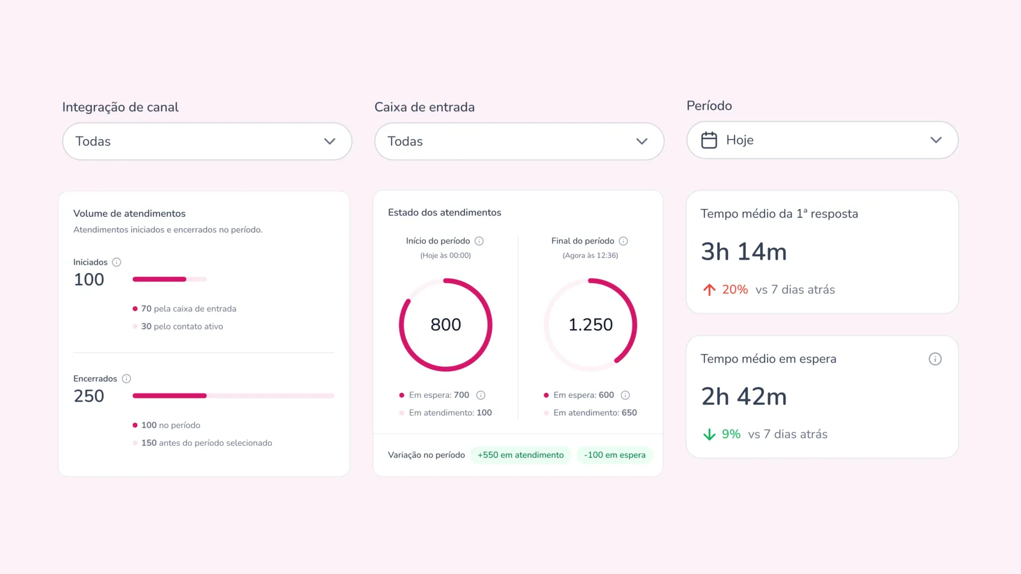Click info icon beside Em espera: 700
Viewport: 1021px width, 574px height.
[x=481, y=395]
